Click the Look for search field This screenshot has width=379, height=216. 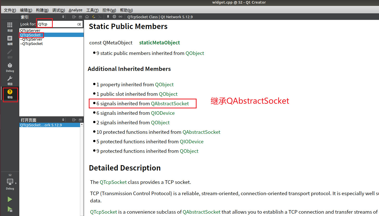pos(60,24)
